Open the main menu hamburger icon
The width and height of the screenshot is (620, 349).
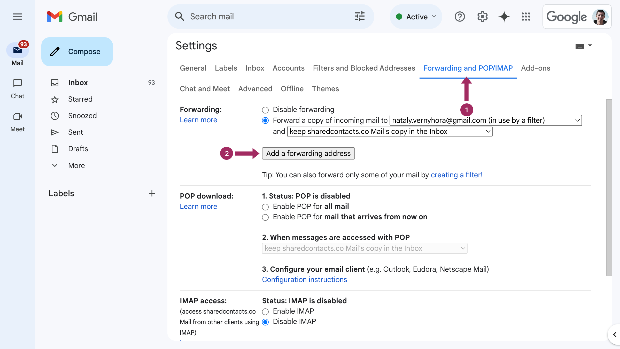click(18, 17)
